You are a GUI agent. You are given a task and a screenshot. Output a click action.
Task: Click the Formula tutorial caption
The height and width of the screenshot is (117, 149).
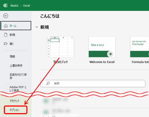tap(140, 62)
